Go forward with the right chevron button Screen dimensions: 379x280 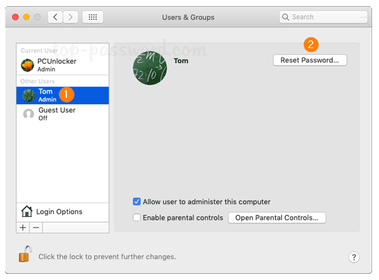pyautogui.click(x=71, y=17)
